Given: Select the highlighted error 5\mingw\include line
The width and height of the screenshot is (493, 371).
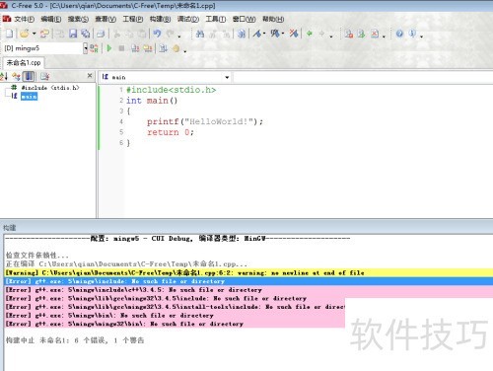Looking at the screenshot, I should point(248,281).
